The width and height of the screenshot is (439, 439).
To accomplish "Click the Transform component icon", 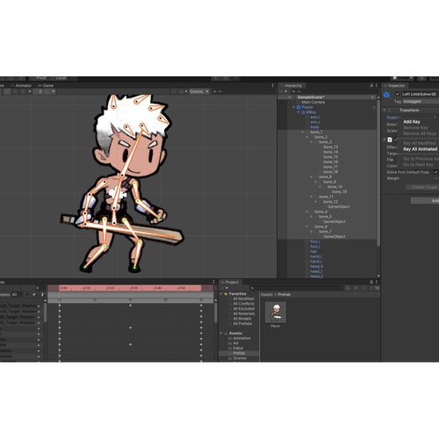I will pyautogui.click(x=390, y=110).
